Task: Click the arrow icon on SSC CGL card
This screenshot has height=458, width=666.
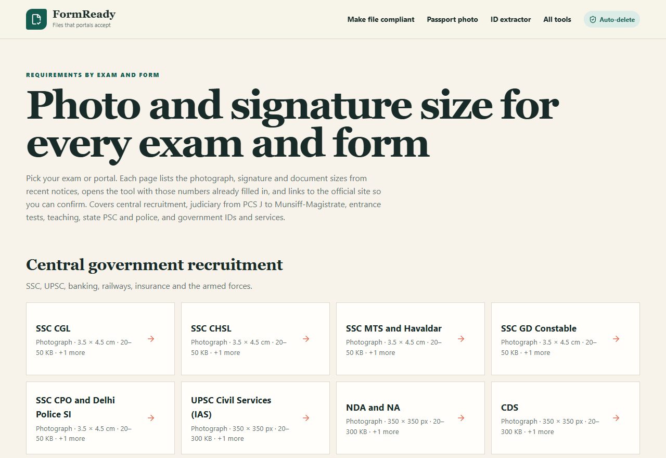Action: [151, 339]
